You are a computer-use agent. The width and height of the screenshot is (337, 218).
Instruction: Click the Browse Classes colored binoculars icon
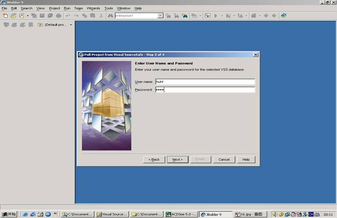pos(185,16)
